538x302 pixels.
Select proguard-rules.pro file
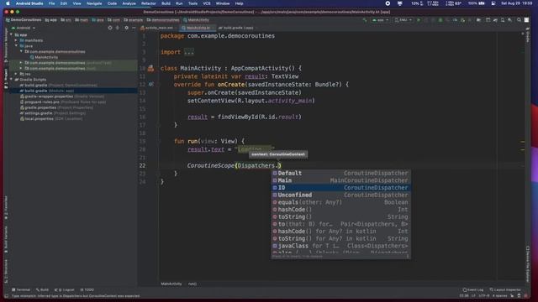point(63,102)
